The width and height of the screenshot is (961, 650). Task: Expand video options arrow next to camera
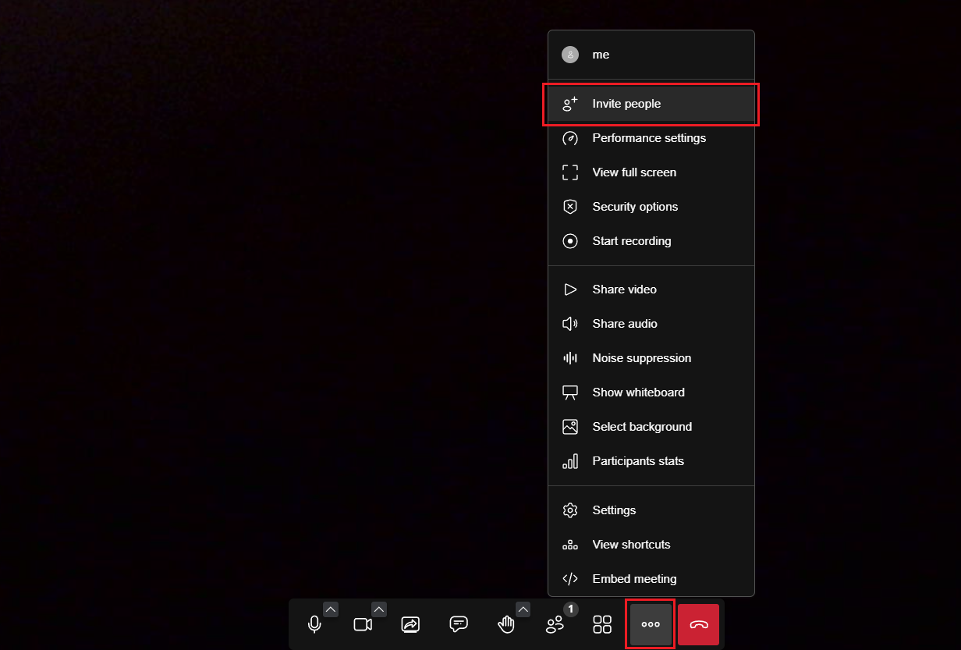tap(379, 609)
